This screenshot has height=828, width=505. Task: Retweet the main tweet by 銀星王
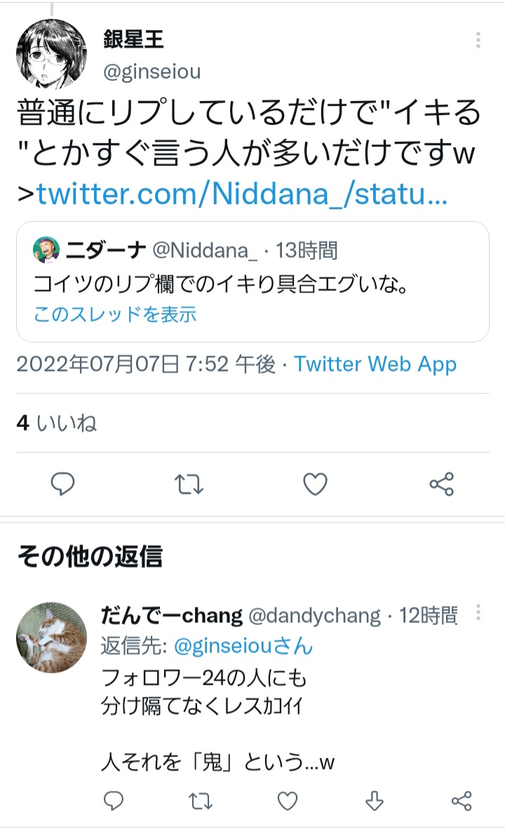pyautogui.click(x=189, y=484)
